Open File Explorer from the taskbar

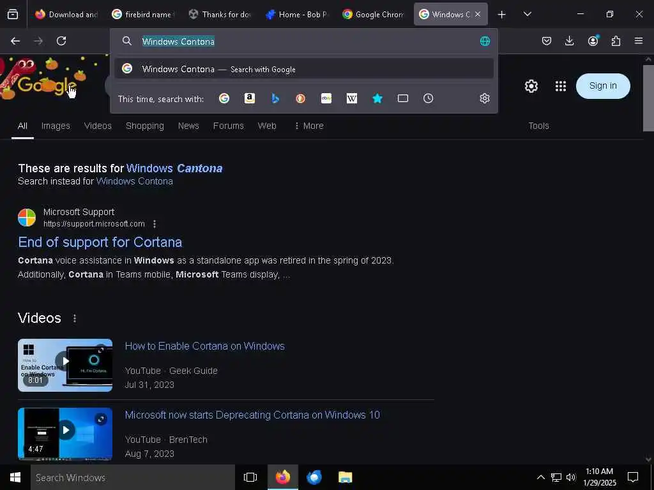click(x=346, y=477)
